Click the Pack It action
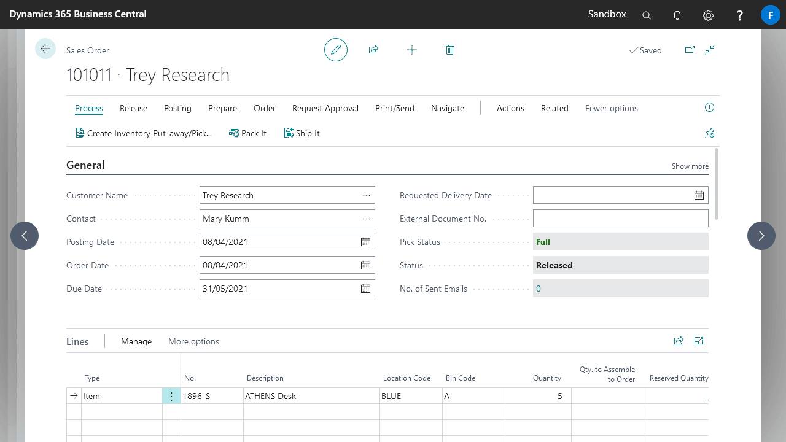The height and width of the screenshot is (442, 786). 247,133
